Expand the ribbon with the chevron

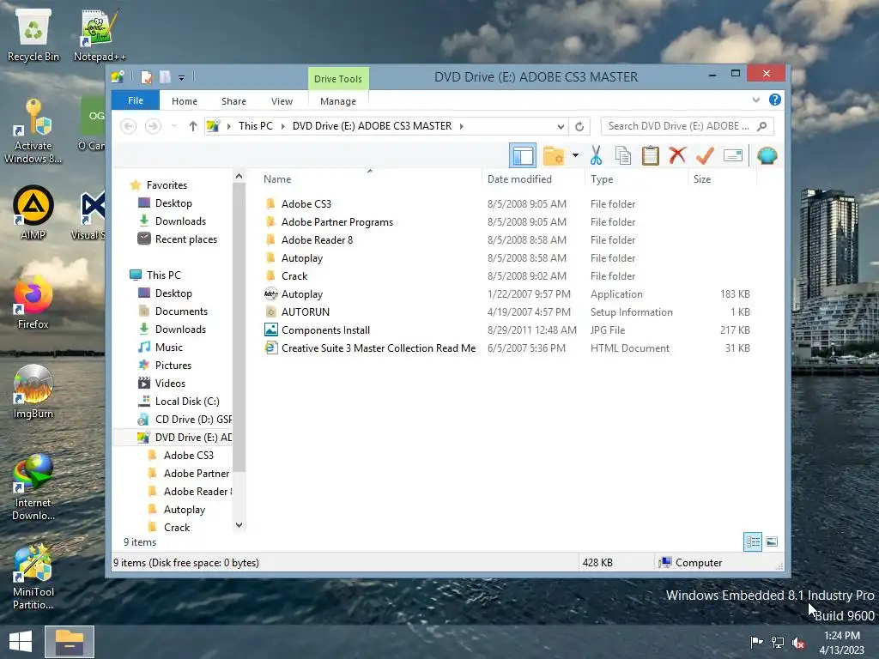click(x=756, y=100)
